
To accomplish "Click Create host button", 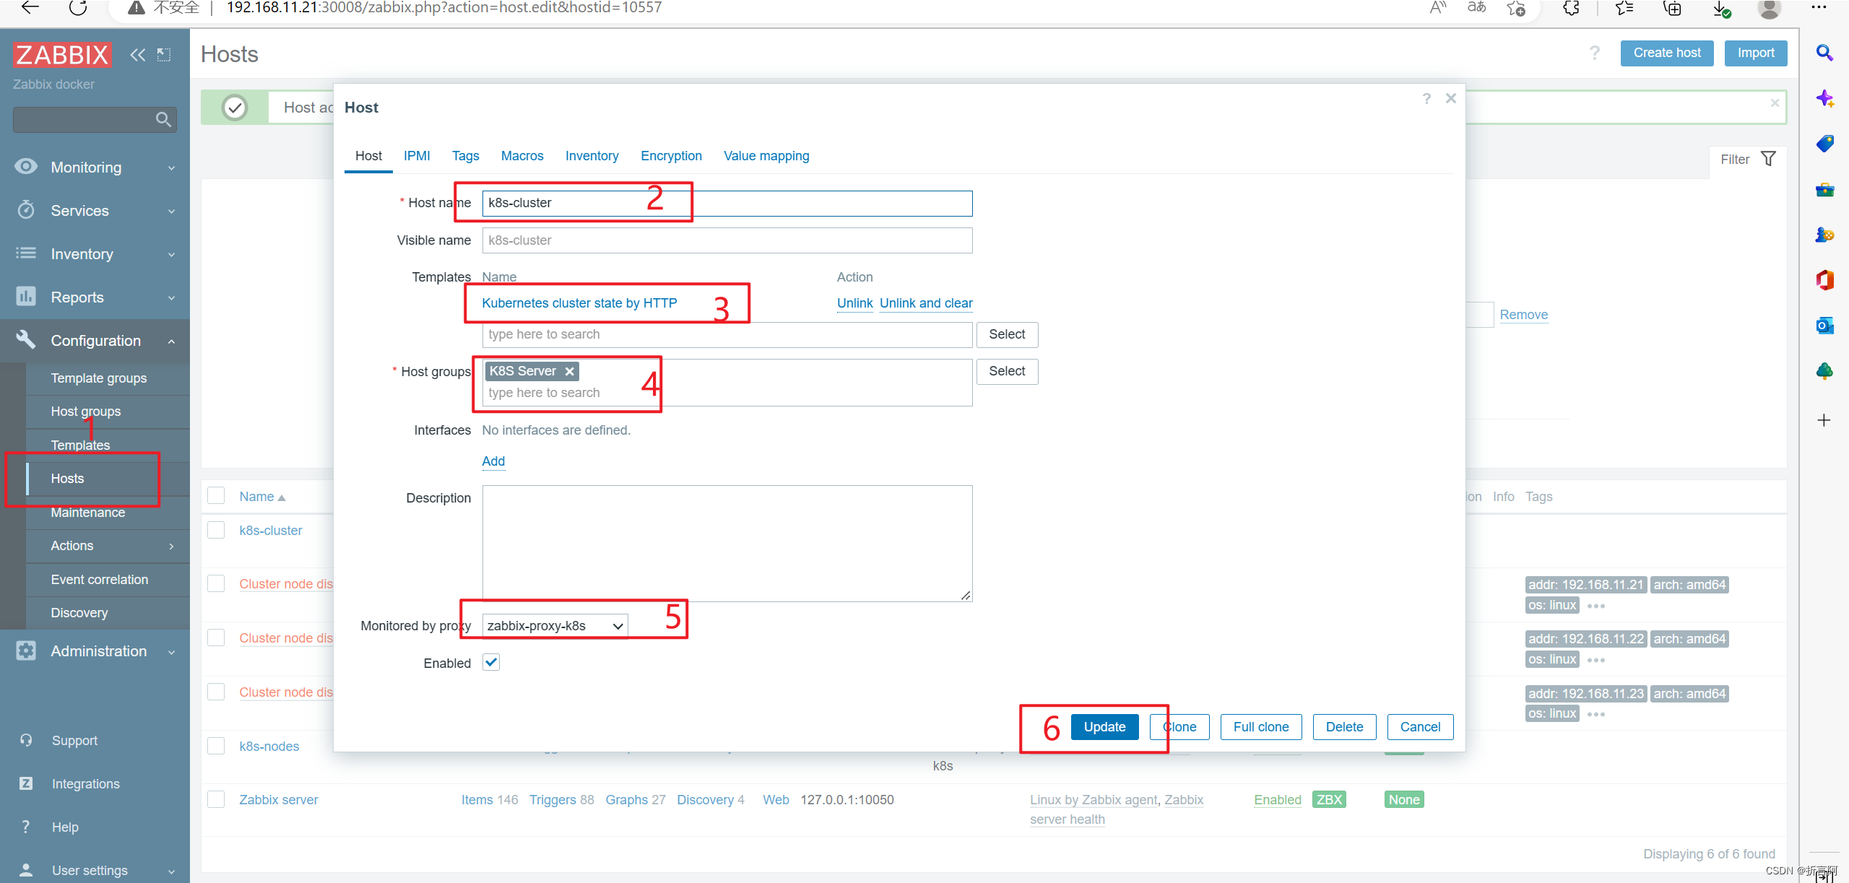I will click(x=1667, y=53).
